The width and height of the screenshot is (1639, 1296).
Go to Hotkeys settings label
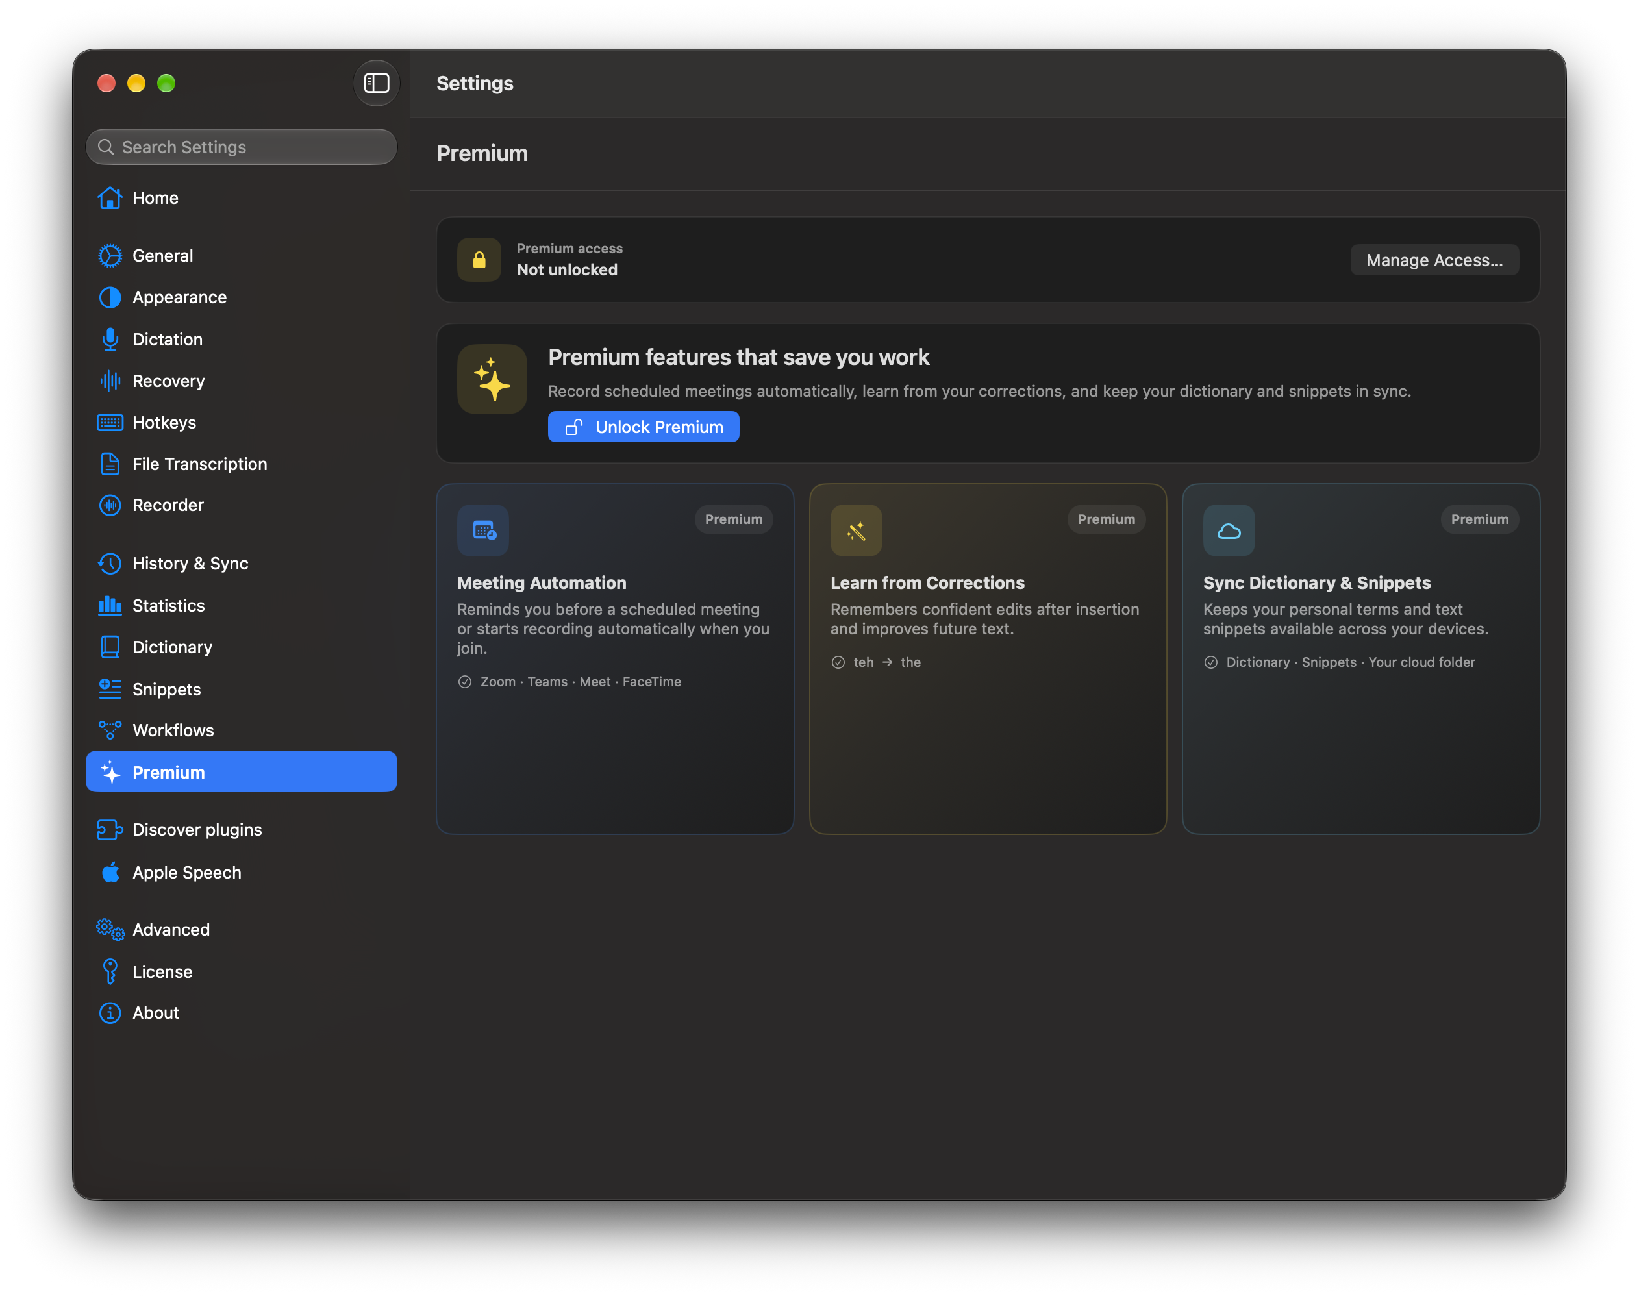[164, 423]
